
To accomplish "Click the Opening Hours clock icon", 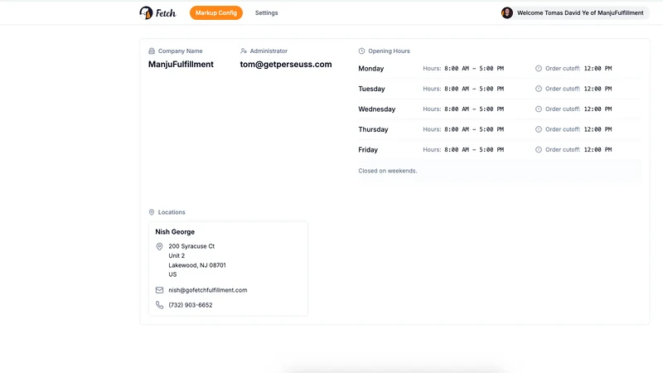I will pos(361,51).
